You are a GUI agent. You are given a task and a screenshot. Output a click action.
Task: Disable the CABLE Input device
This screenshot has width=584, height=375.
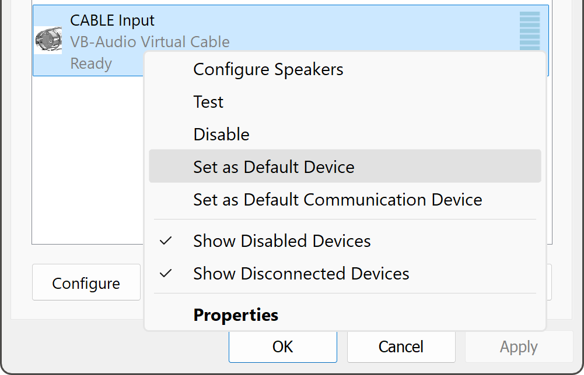point(221,135)
